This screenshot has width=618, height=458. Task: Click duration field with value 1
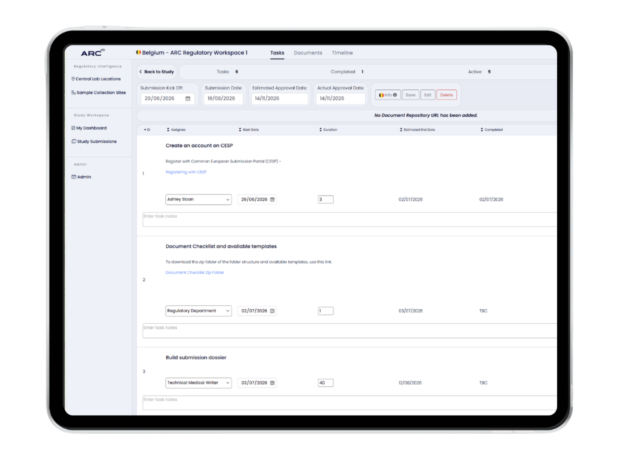click(326, 311)
